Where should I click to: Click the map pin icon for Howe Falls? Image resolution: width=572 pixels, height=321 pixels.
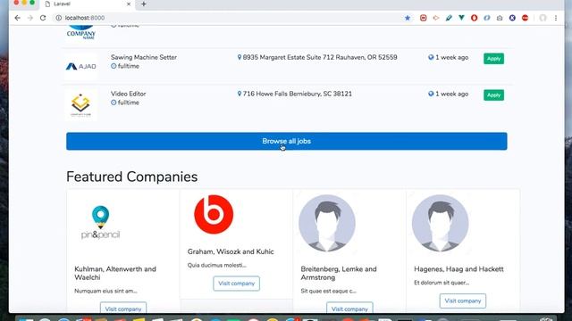point(240,94)
